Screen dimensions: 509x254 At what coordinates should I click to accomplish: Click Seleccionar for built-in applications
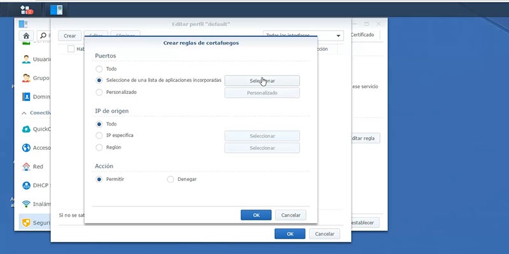point(262,81)
